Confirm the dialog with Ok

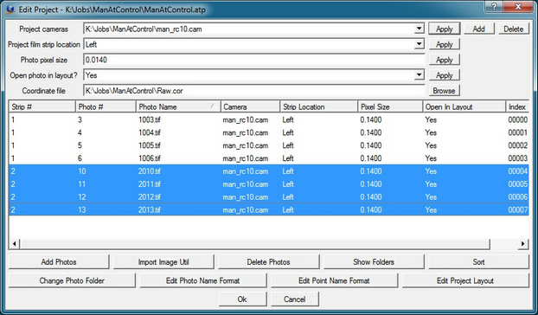pyautogui.click(x=242, y=299)
